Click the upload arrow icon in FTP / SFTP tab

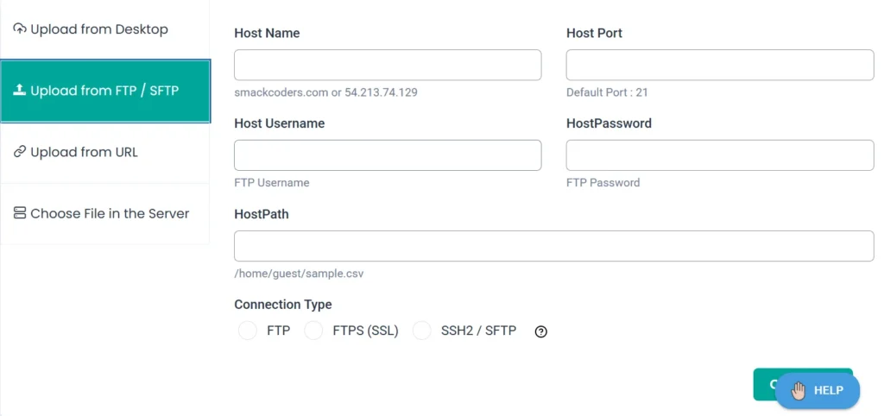pyautogui.click(x=20, y=91)
